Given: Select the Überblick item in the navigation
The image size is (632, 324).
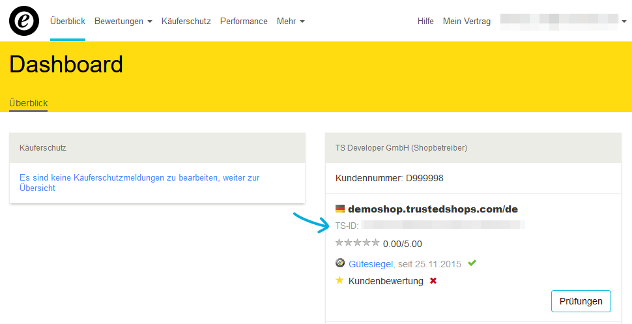Looking at the screenshot, I should coord(68,21).
